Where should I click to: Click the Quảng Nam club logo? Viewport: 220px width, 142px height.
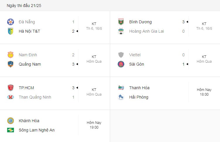click(x=11, y=64)
